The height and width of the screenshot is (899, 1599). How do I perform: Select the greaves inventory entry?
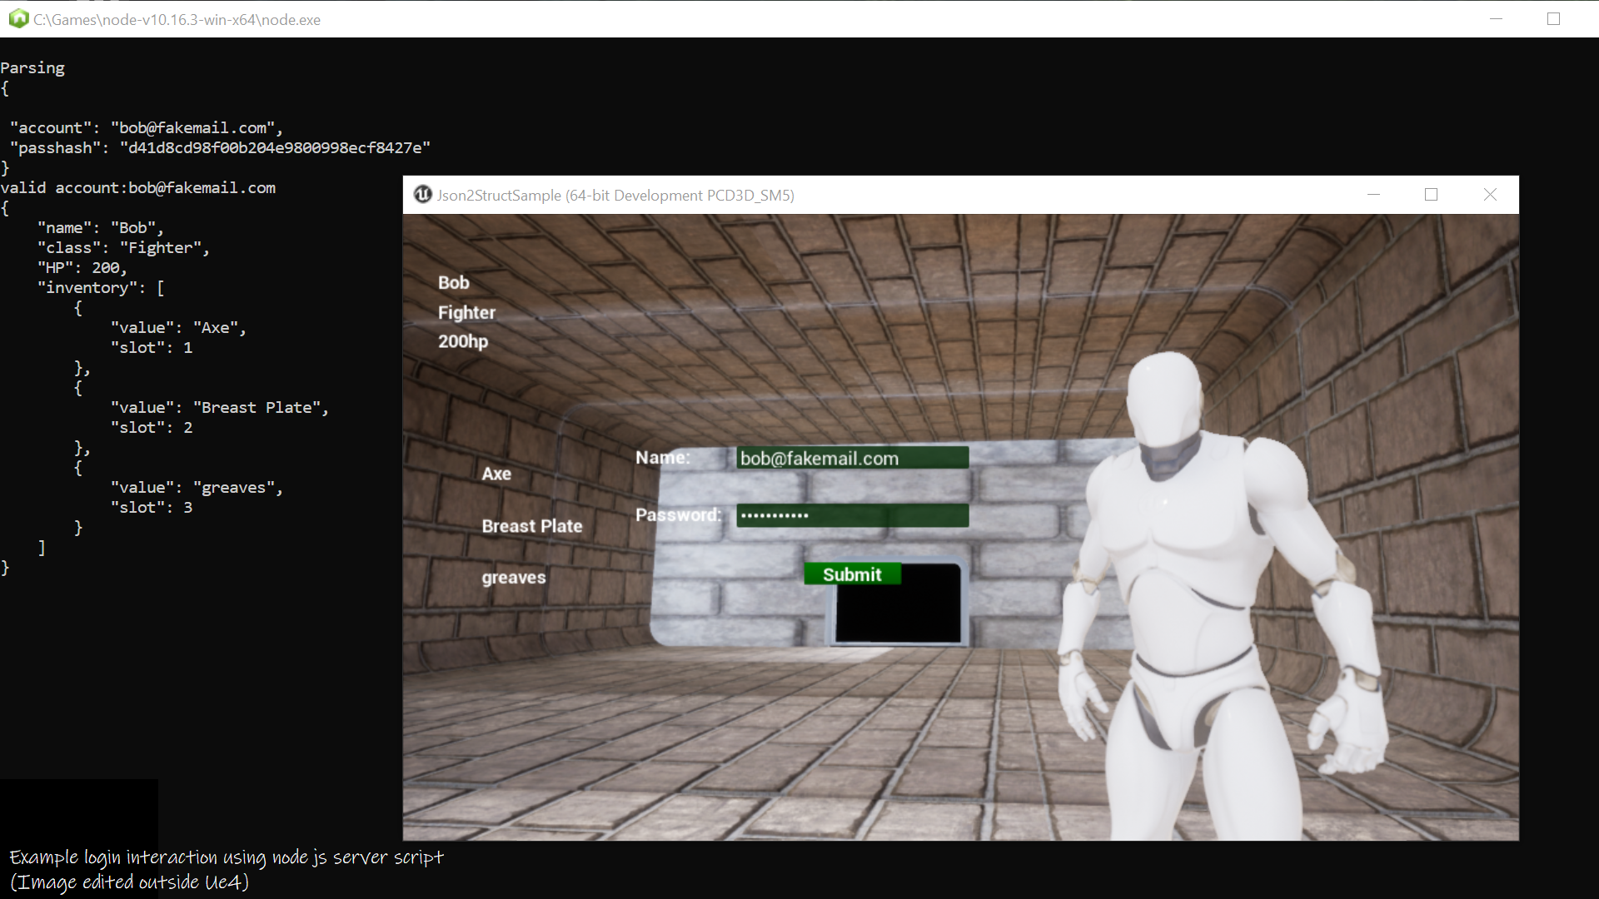click(513, 578)
